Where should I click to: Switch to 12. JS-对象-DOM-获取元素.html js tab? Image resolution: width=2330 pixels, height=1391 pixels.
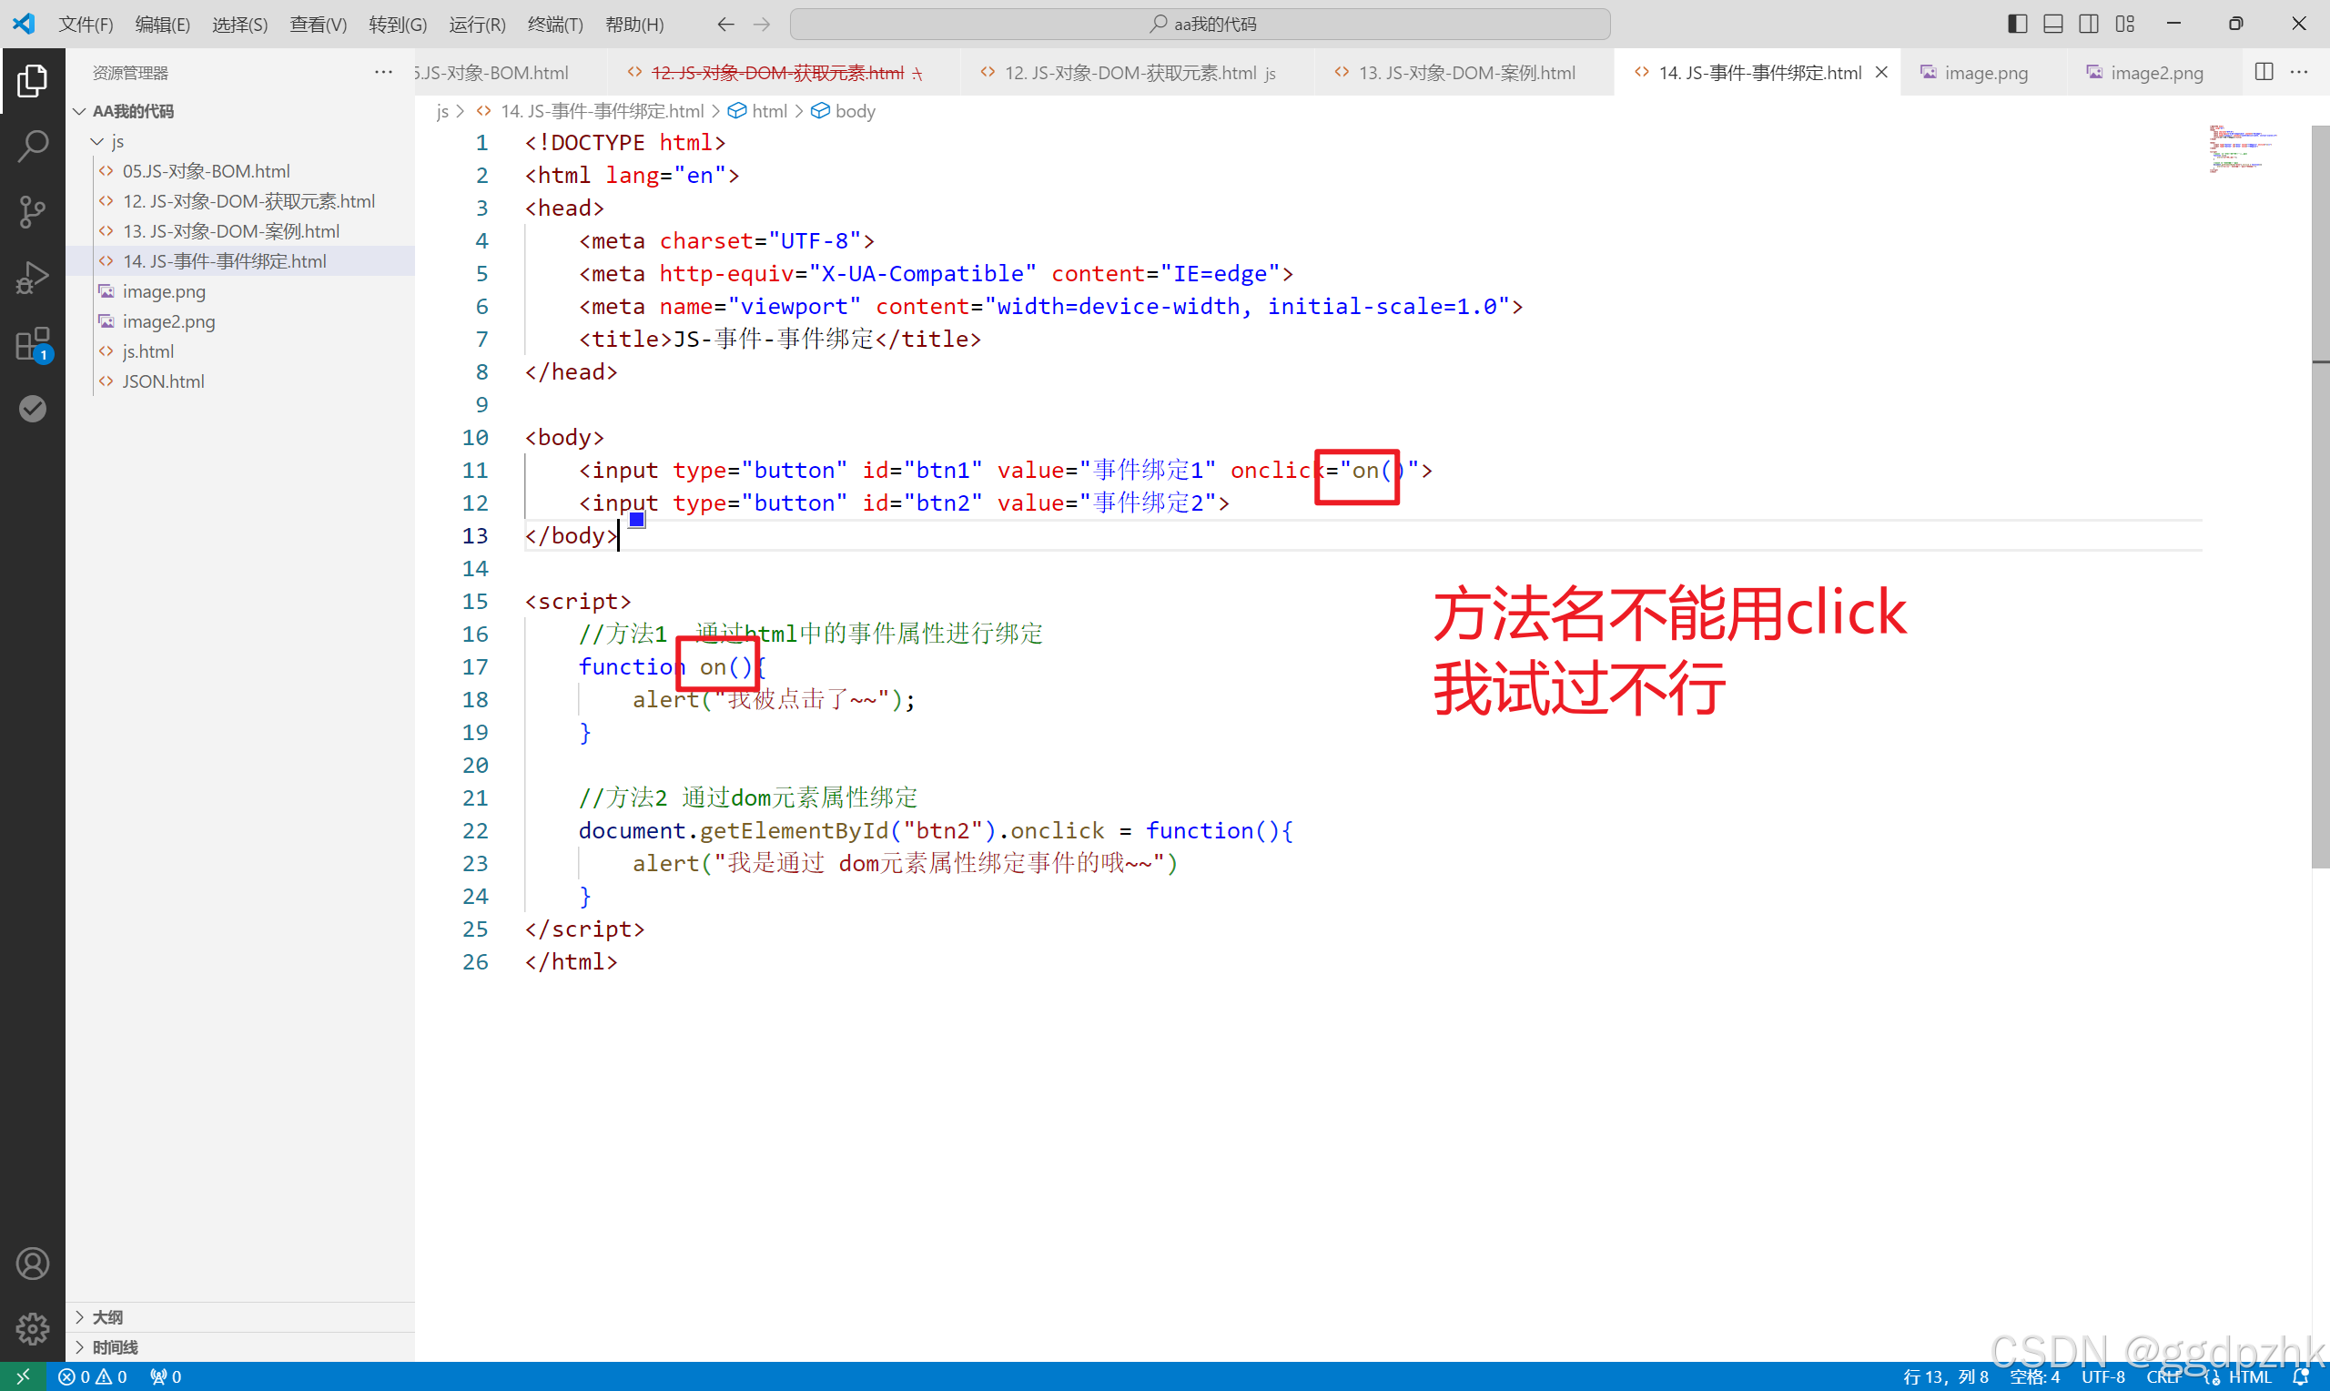click(x=1140, y=72)
